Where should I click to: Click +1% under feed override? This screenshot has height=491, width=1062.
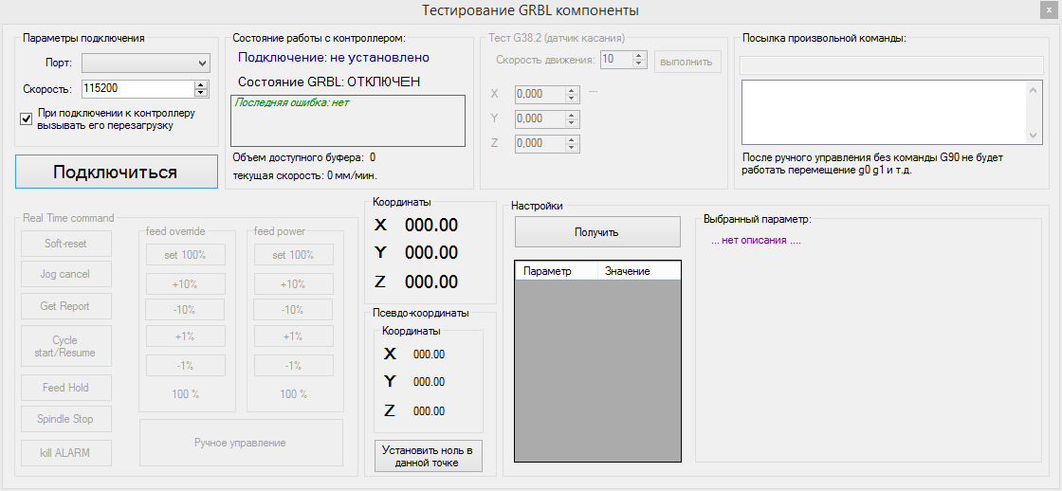pos(186,336)
